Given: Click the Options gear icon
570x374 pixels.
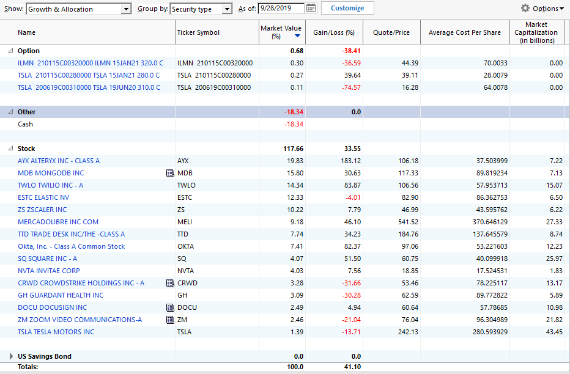Looking at the screenshot, I should 525,8.
